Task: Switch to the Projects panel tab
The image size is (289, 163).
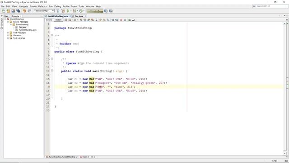Action: click(15, 16)
